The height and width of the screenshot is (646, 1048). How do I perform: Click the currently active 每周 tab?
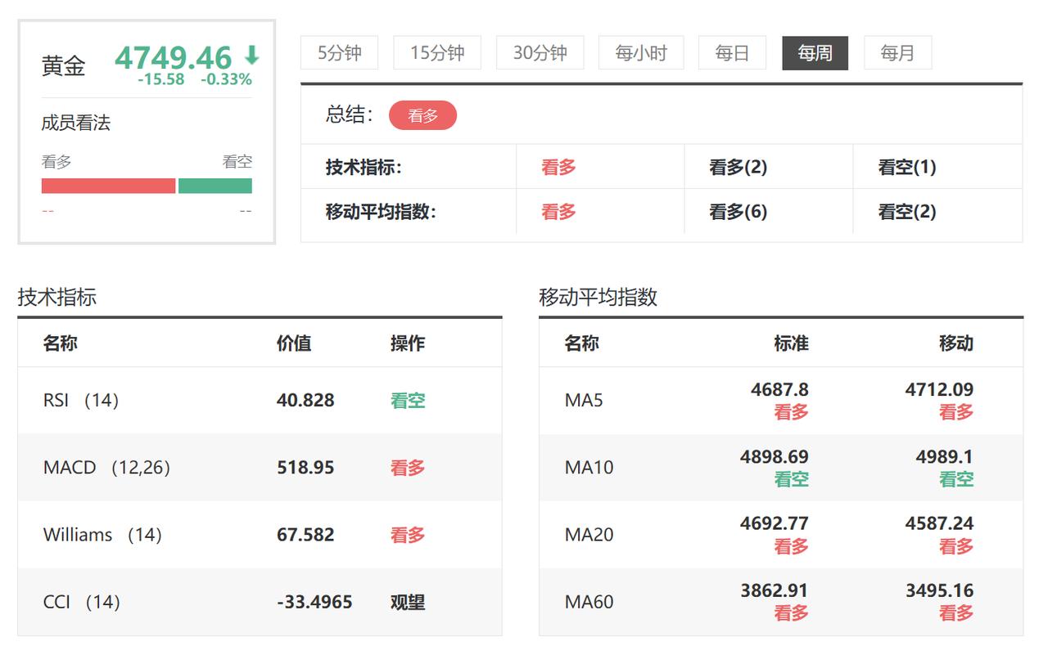point(815,52)
